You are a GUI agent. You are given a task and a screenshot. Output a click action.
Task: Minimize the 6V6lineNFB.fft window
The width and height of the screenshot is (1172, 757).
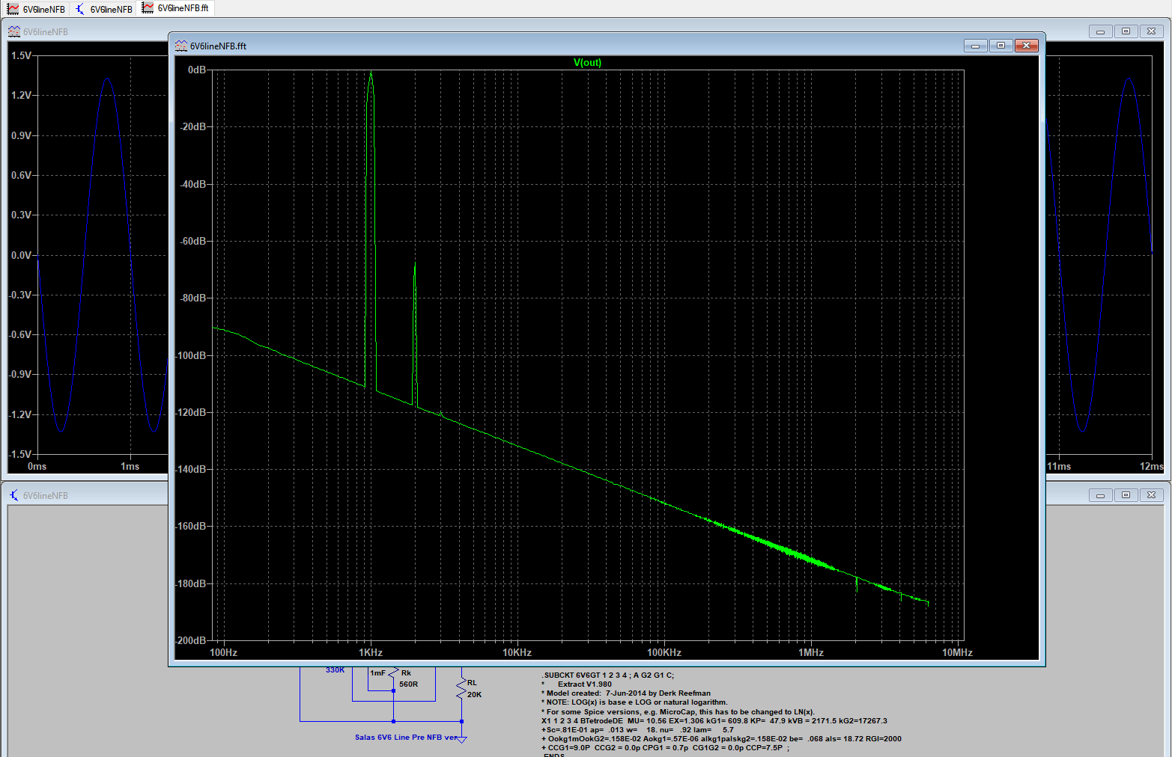click(975, 46)
